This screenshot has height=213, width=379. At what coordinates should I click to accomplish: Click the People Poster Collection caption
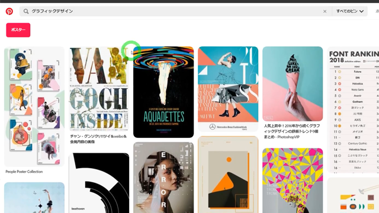point(24,172)
